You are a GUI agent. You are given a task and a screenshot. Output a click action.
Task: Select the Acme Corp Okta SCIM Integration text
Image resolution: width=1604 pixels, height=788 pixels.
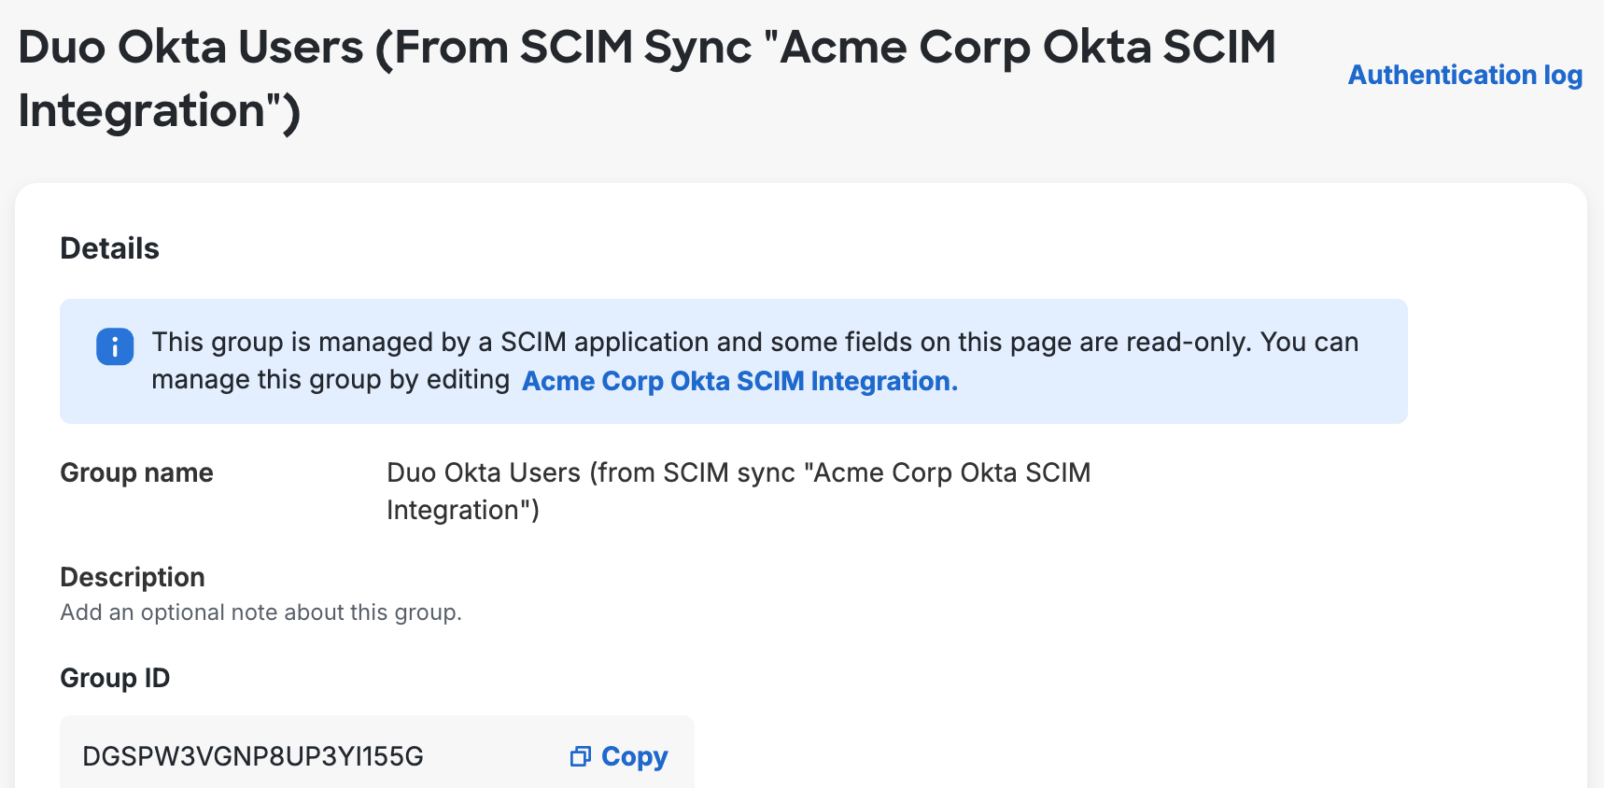(x=739, y=381)
